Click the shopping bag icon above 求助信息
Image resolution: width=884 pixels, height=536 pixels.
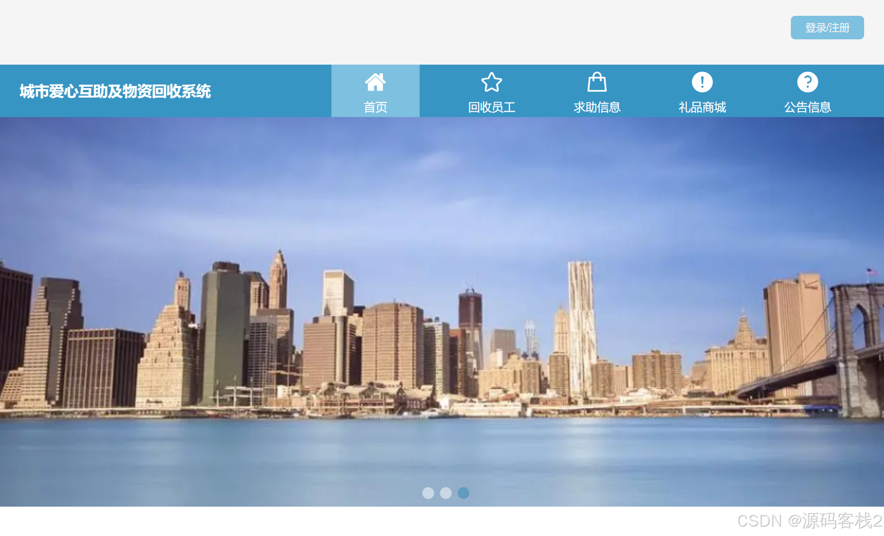pyautogui.click(x=597, y=82)
